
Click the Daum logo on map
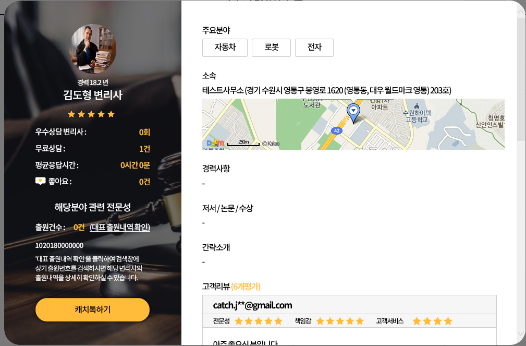coord(215,143)
